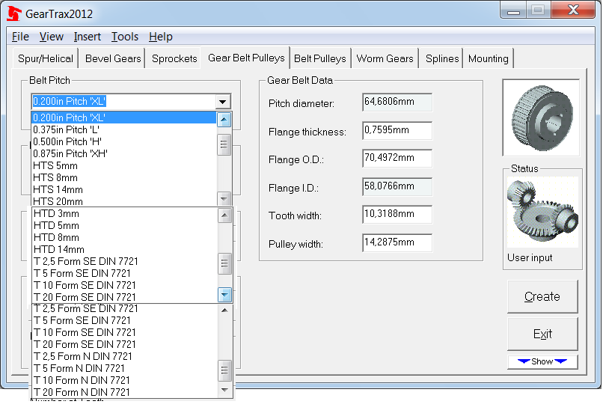
Task: Click the GearTrax2012 red app icon
Action: pos(14,13)
